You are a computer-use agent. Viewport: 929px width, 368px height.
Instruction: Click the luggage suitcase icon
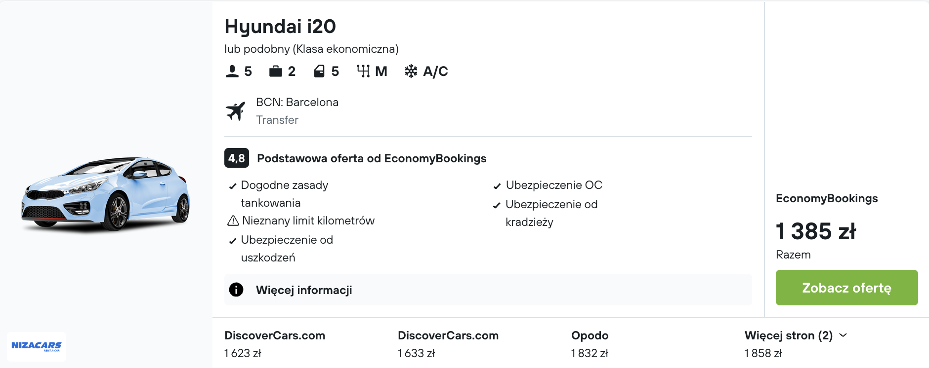coord(275,72)
